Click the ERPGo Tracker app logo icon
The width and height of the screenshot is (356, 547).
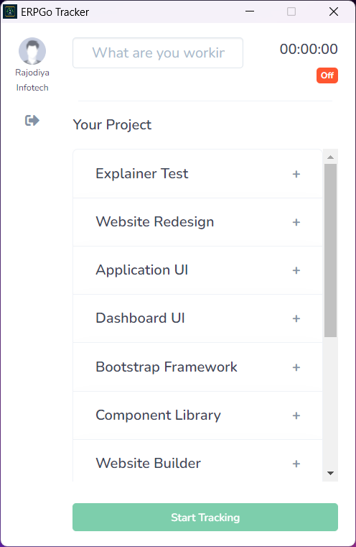[x=10, y=12]
